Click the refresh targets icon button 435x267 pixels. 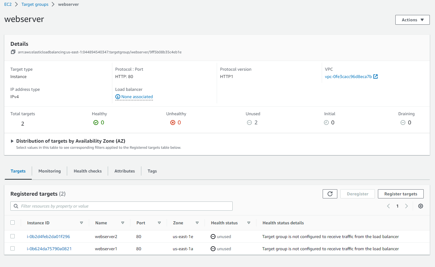point(330,194)
